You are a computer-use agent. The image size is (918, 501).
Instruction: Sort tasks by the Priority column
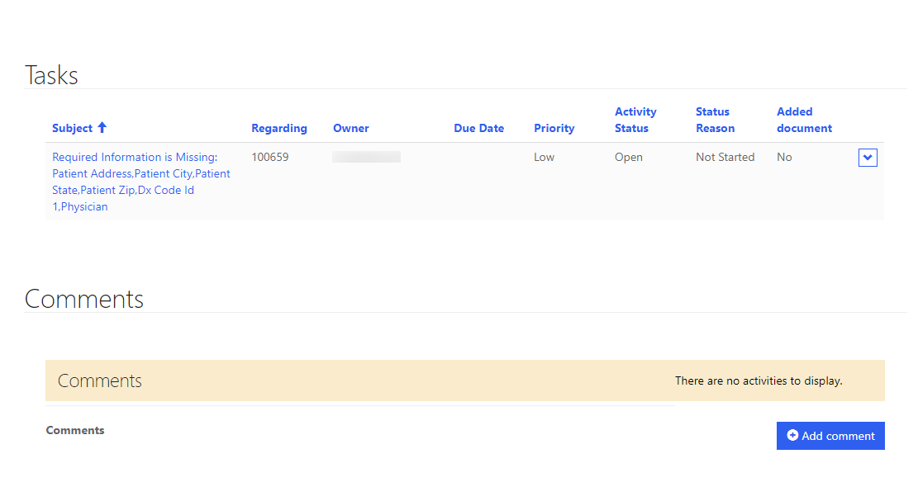(x=554, y=127)
